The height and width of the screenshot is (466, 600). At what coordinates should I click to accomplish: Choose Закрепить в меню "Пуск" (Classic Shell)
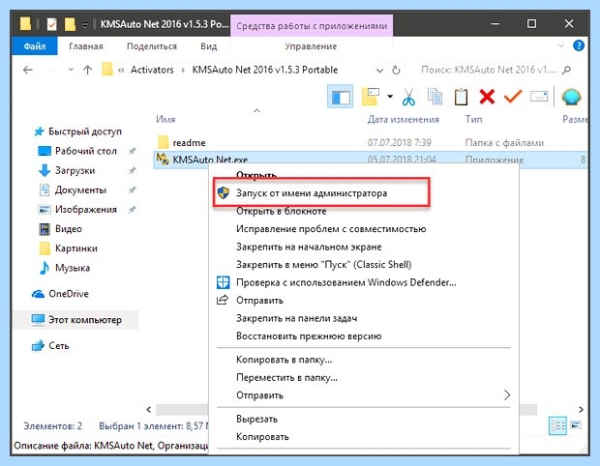[323, 265]
